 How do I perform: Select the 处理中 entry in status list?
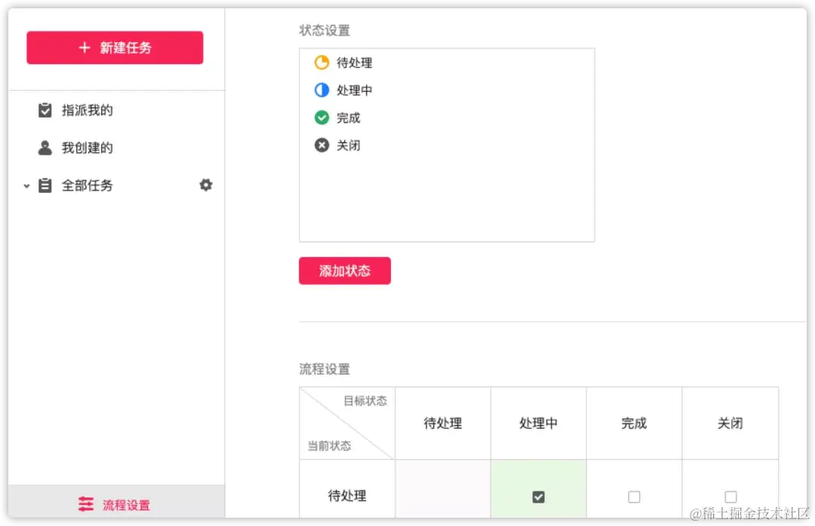[354, 90]
